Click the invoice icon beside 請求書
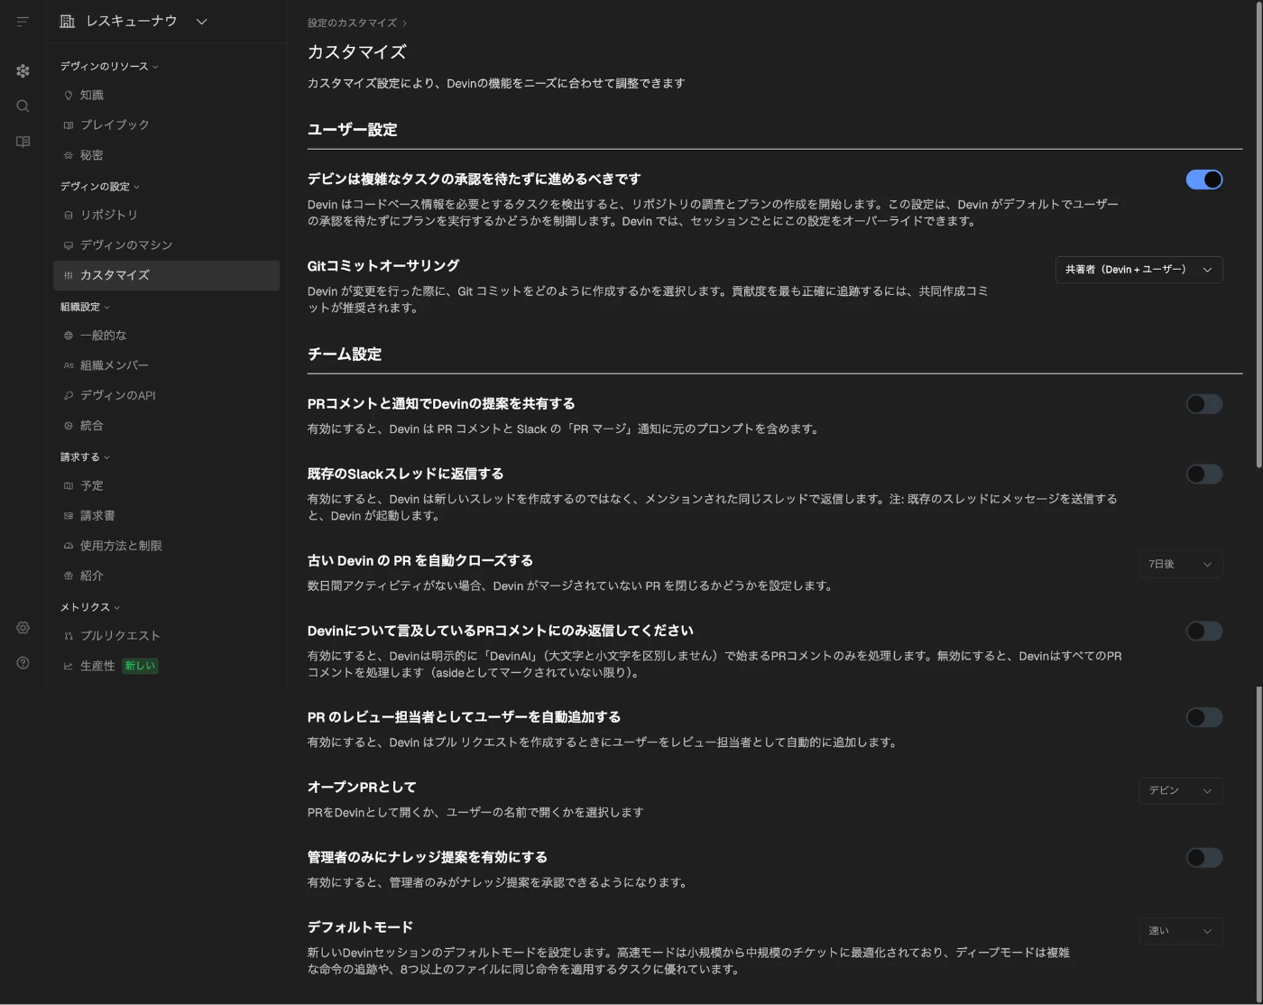The width and height of the screenshot is (1263, 1005). click(69, 516)
